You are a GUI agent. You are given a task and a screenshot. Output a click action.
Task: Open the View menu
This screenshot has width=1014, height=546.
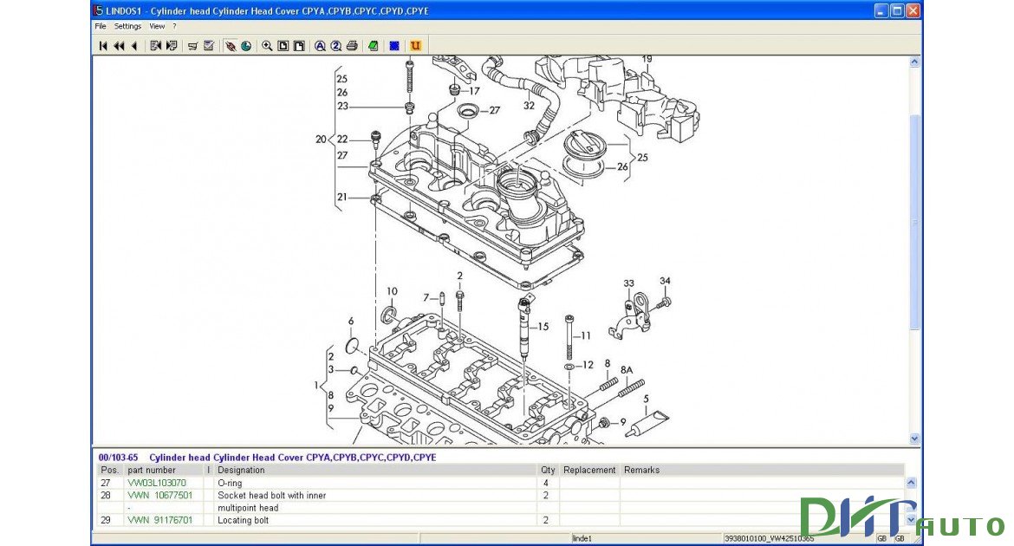pyautogui.click(x=156, y=26)
